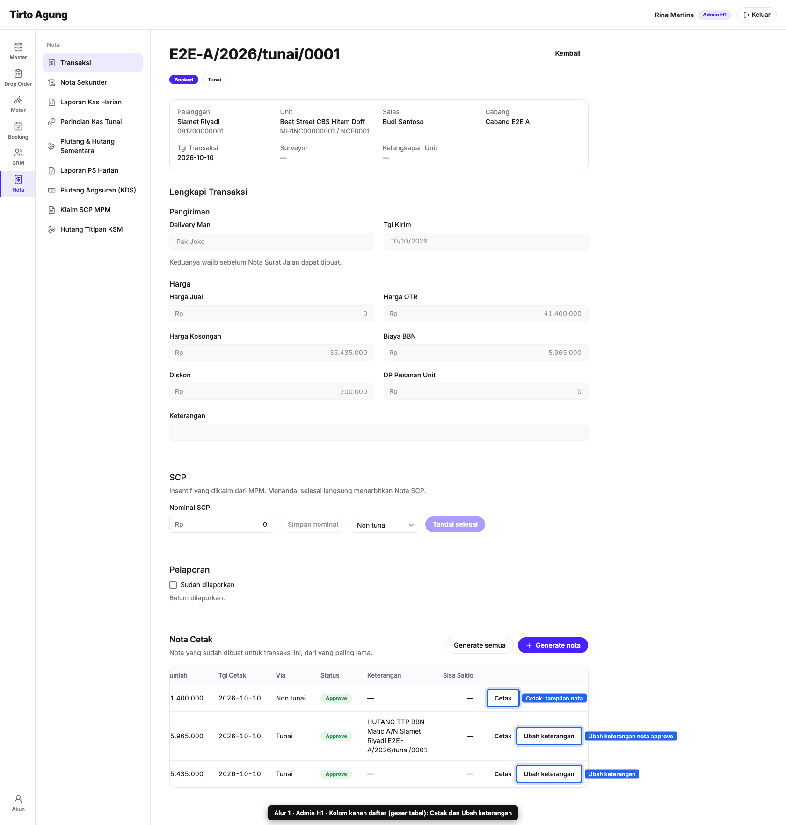Open the Non tunai dropdown
This screenshot has height=825, width=786.
[x=385, y=525]
